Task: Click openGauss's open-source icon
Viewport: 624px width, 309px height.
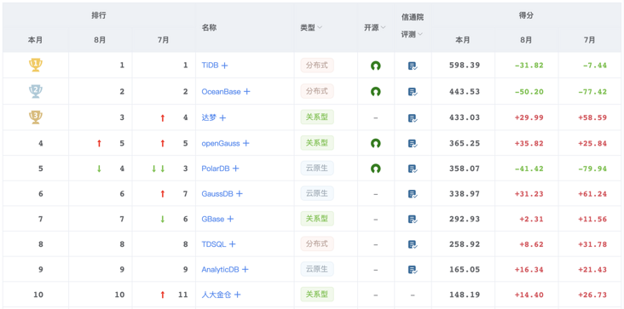Action: (x=376, y=143)
